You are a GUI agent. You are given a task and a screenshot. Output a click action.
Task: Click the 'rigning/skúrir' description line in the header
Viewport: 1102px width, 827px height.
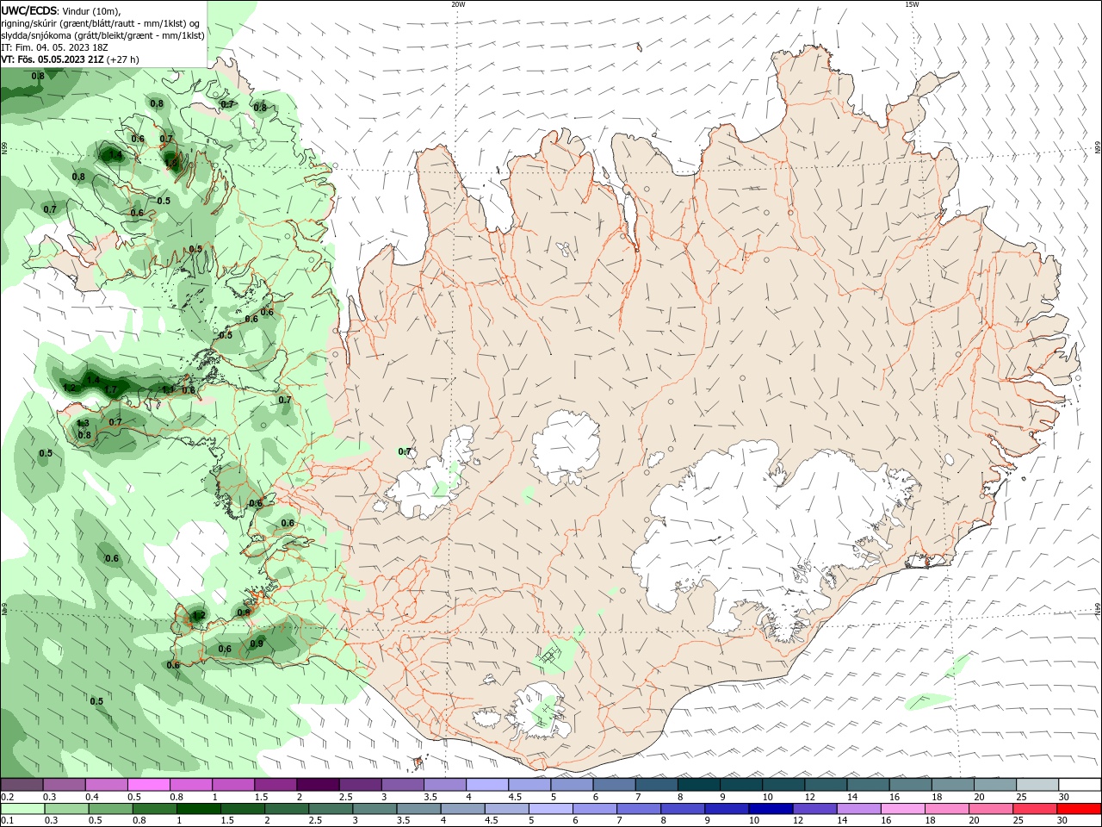pos(102,23)
